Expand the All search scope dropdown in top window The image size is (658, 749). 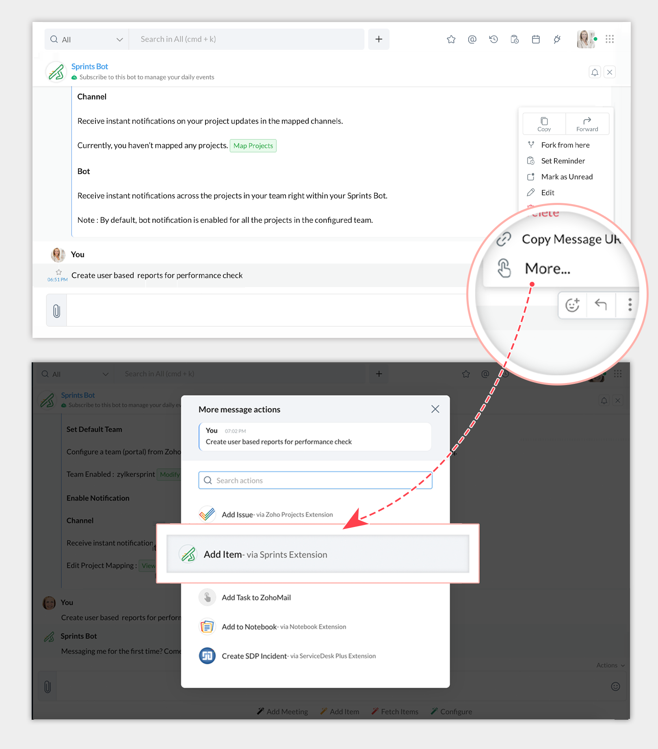[87, 39]
